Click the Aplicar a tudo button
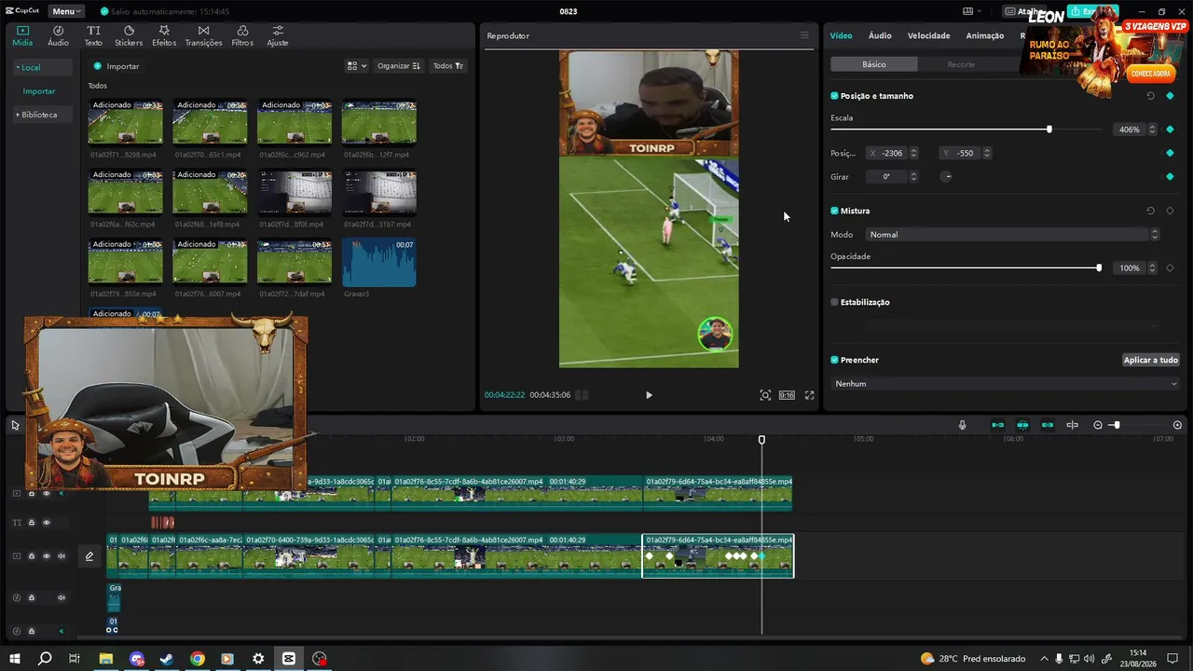 1151,360
